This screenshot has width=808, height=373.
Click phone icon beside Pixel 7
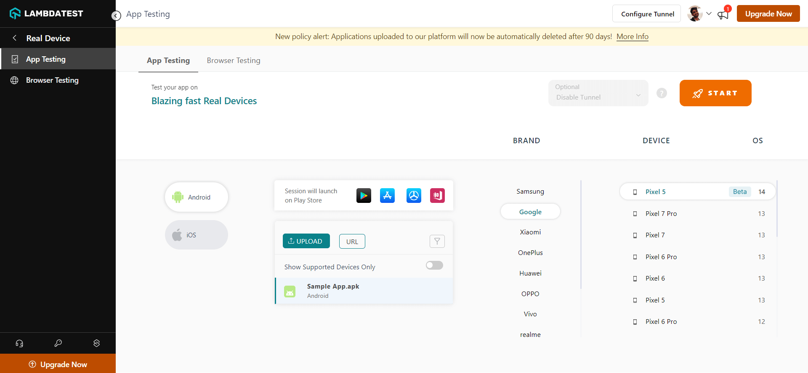635,235
